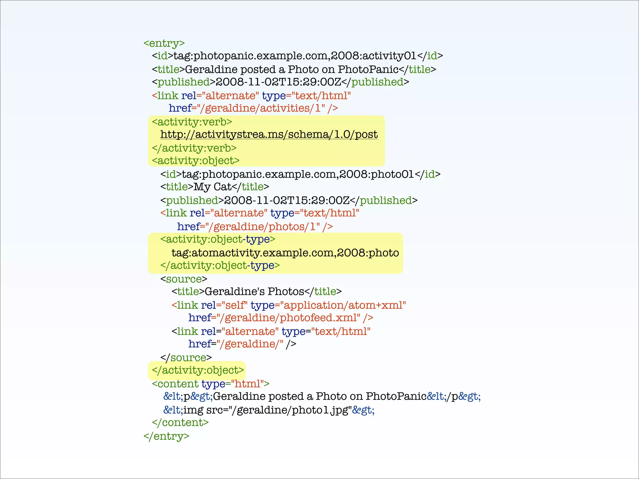
Task: Click the opening source tag
Action: click(x=183, y=279)
